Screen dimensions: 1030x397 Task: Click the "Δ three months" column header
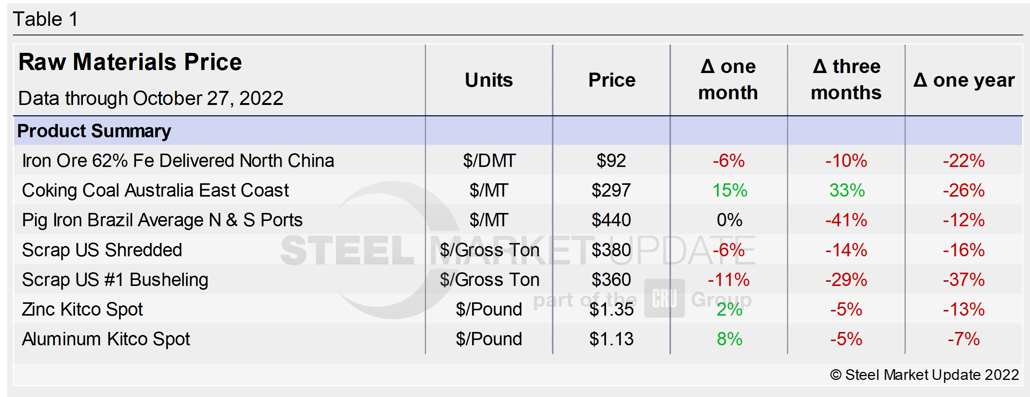click(846, 79)
